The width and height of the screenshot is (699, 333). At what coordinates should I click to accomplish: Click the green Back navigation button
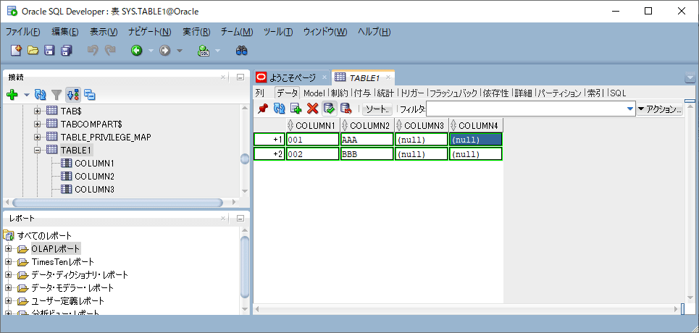click(136, 51)
